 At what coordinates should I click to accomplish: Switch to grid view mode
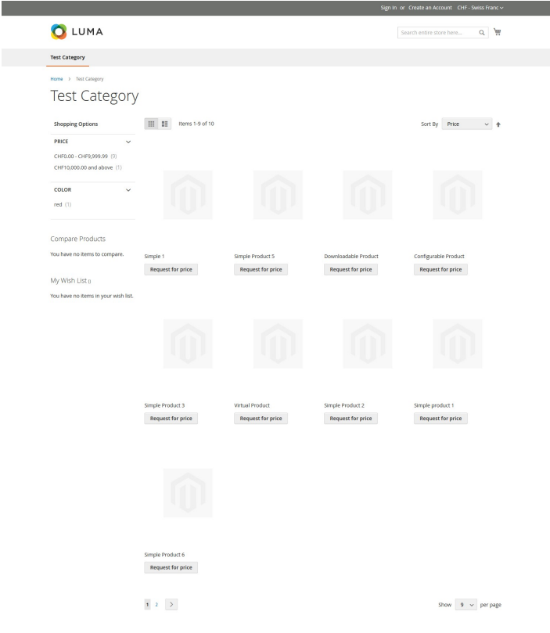point(151,124)
